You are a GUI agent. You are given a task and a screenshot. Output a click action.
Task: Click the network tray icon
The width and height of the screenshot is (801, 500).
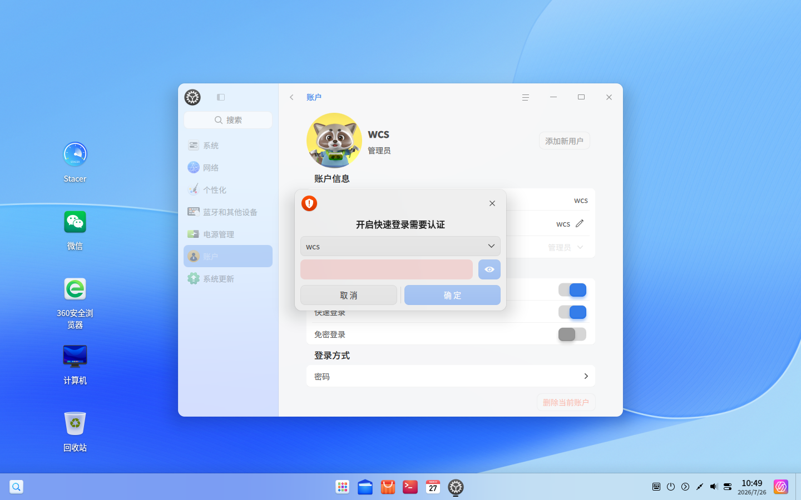coord(728,487)
